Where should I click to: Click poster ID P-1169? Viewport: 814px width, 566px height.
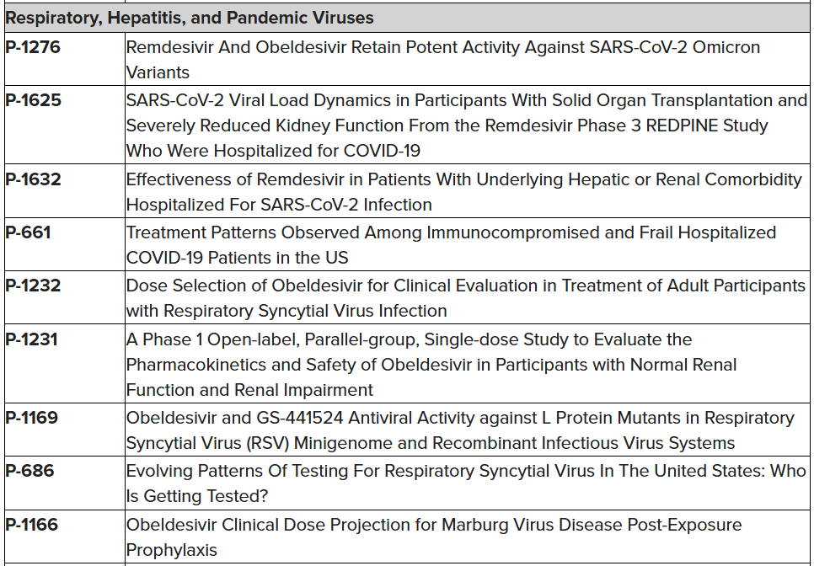tap(33, 418)
